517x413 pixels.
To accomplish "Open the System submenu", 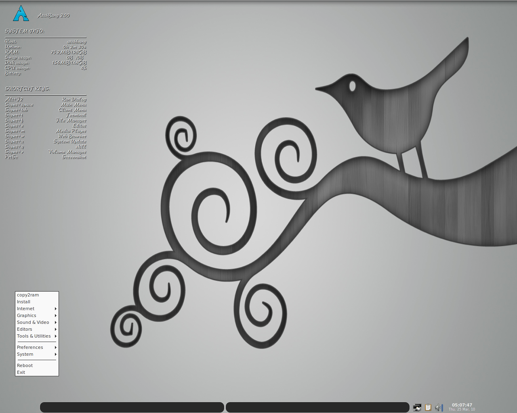I will pos(37,354).
